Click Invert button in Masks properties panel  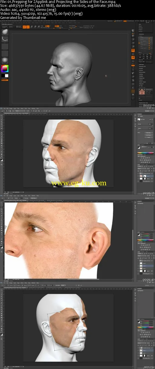(149, 137)
